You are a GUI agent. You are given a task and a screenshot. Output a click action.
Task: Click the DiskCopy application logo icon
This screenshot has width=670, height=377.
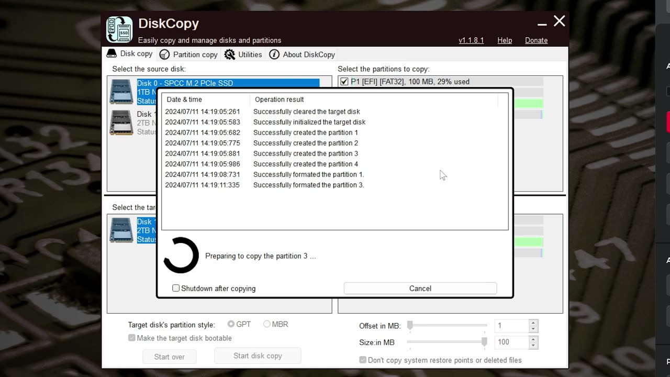coord(119,29)
